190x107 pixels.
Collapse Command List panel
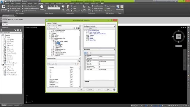[x=80, y=58]
